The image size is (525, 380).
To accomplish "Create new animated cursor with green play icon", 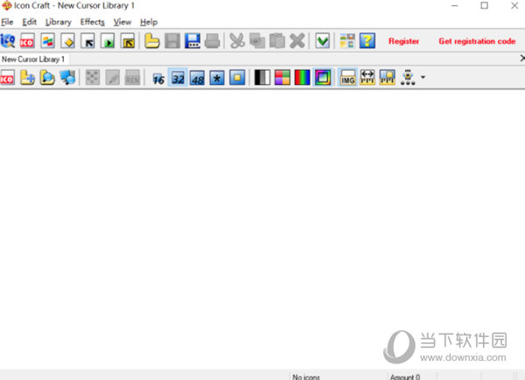I will (x=108, y=41).
